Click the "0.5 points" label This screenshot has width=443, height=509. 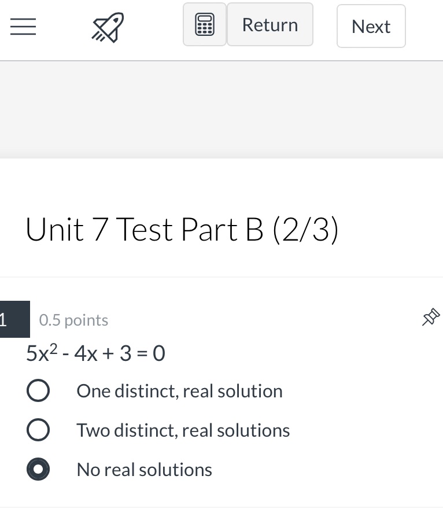click(73, 319)
